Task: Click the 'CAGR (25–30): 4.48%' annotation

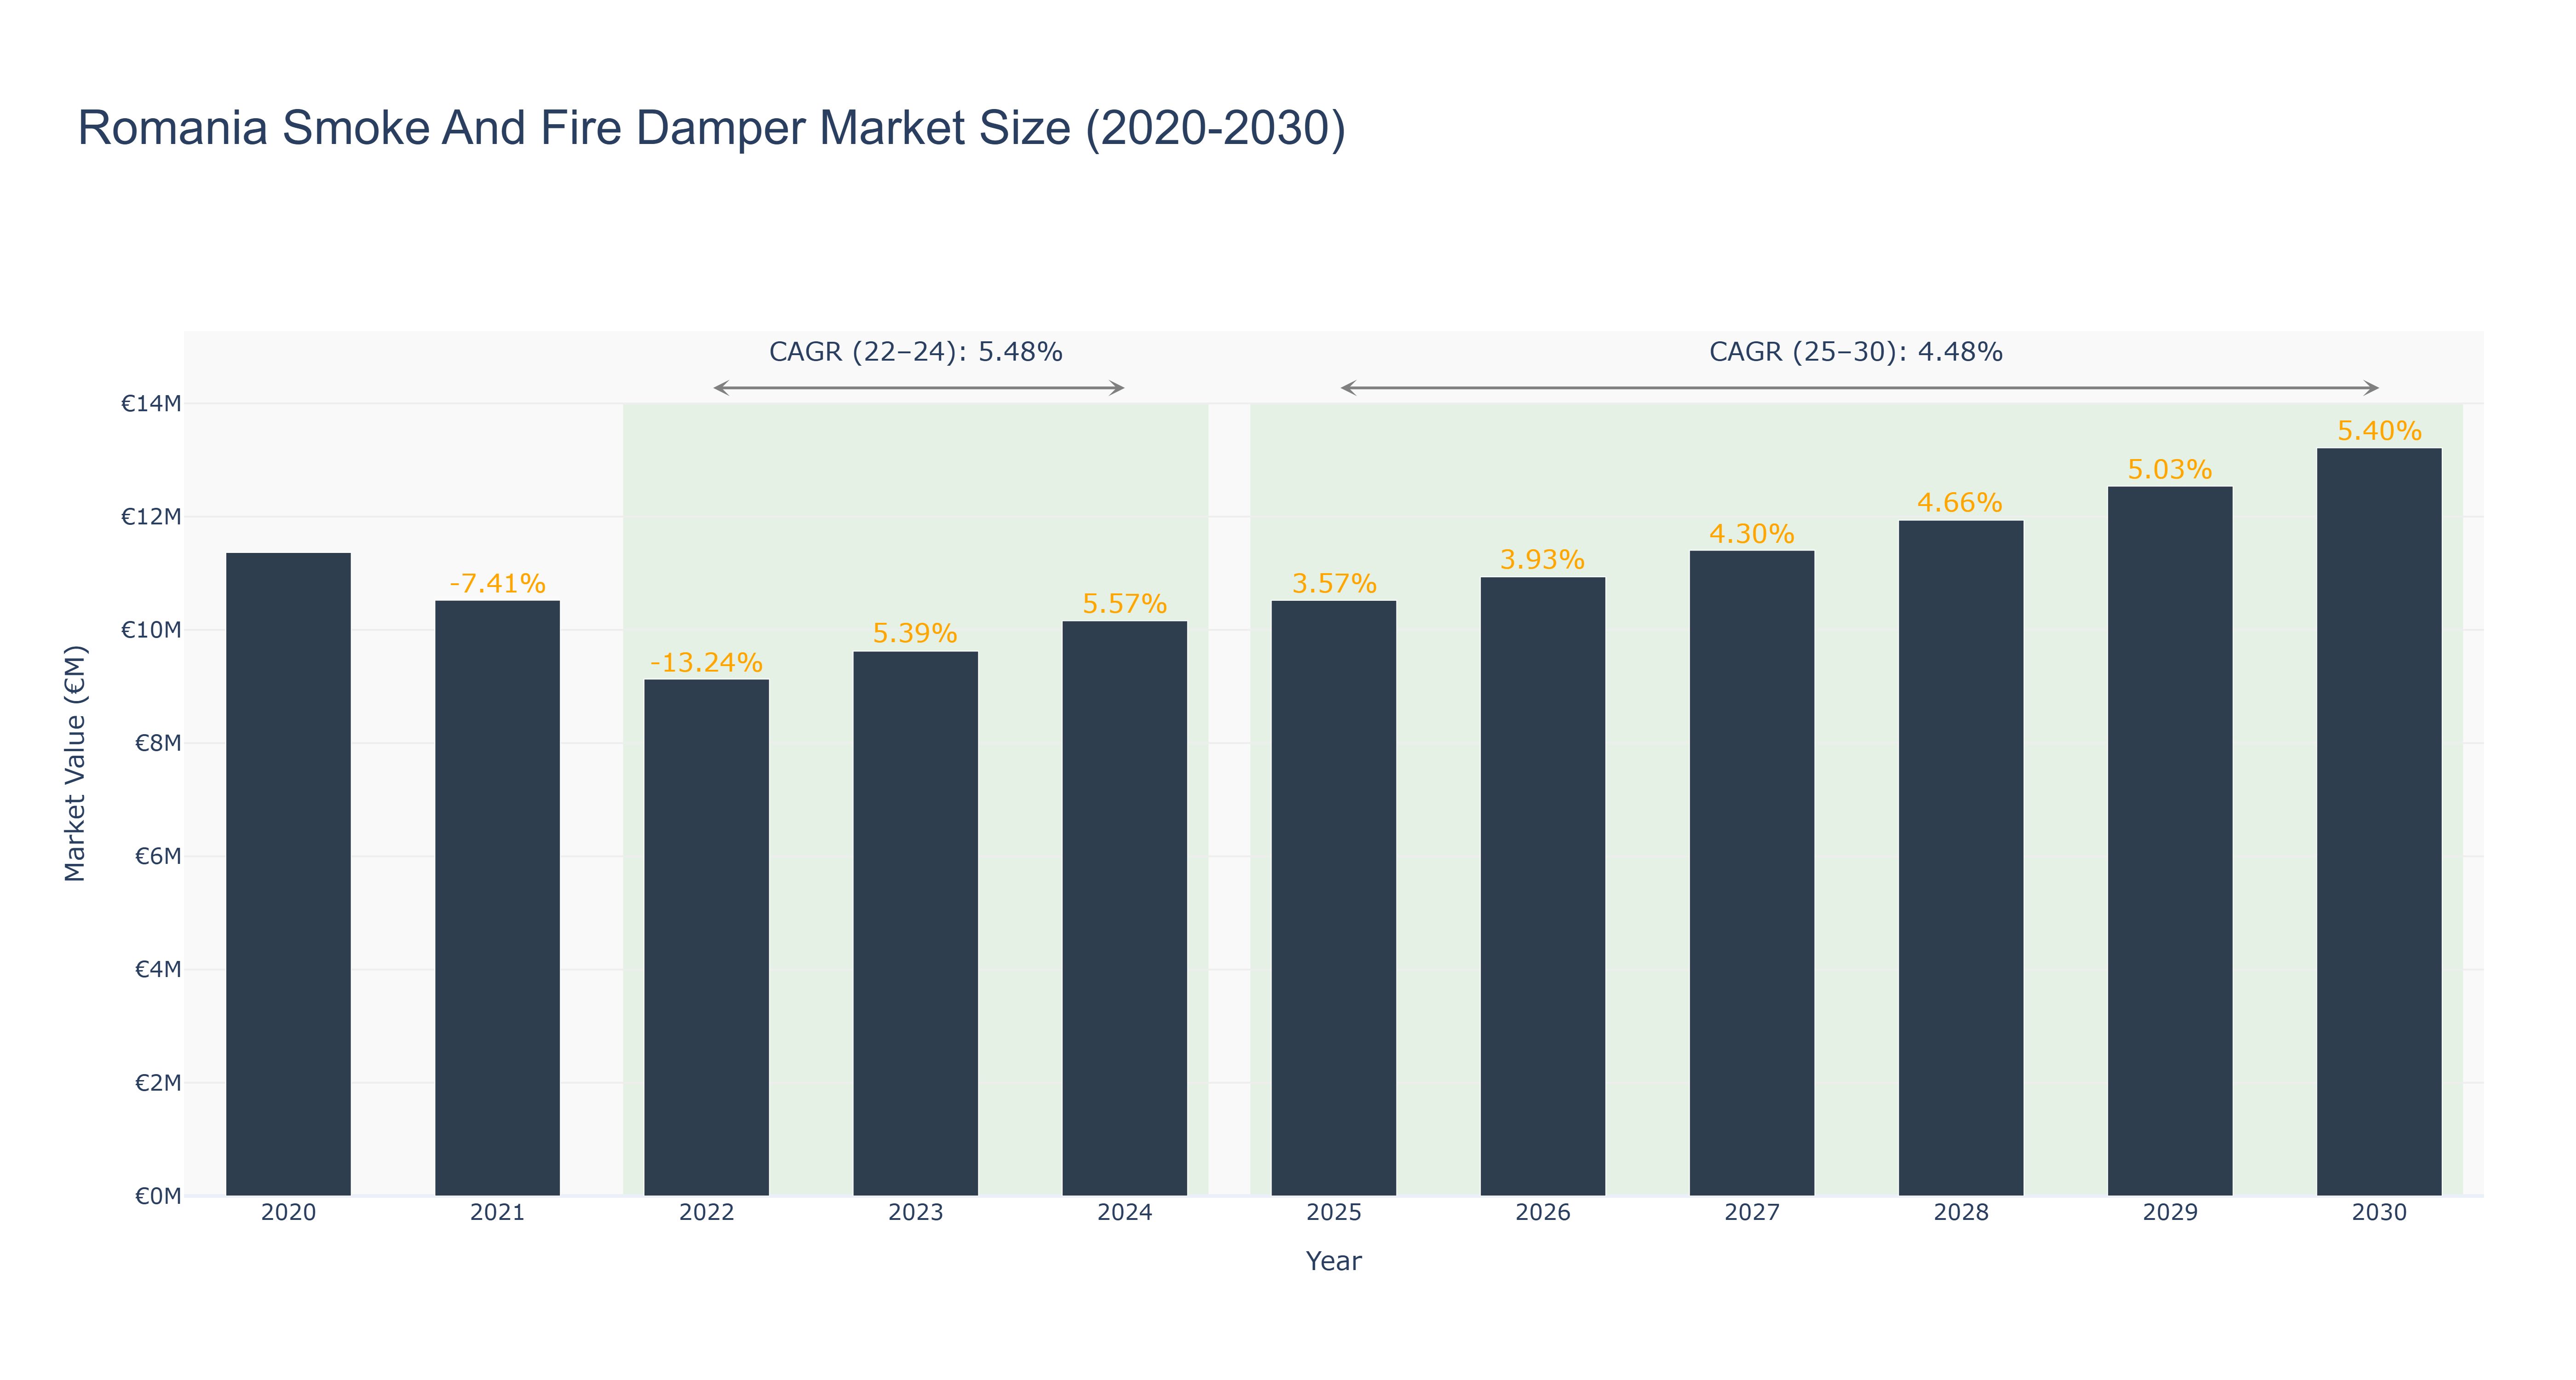Action: point(1855,352)
